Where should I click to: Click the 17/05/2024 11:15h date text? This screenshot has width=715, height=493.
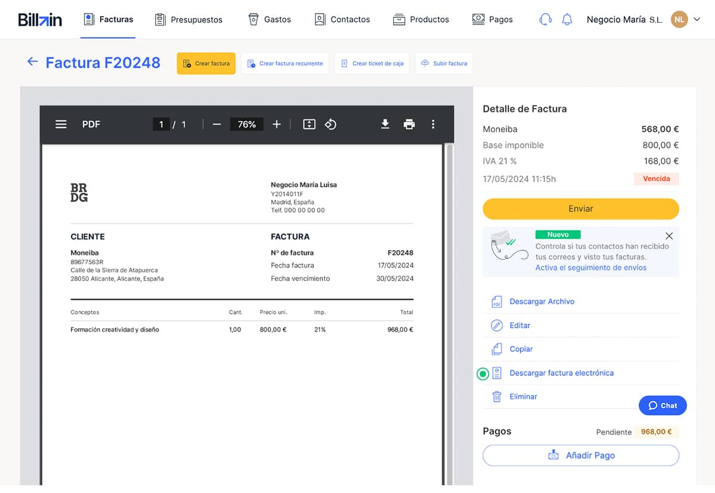[x=519, y=179]
